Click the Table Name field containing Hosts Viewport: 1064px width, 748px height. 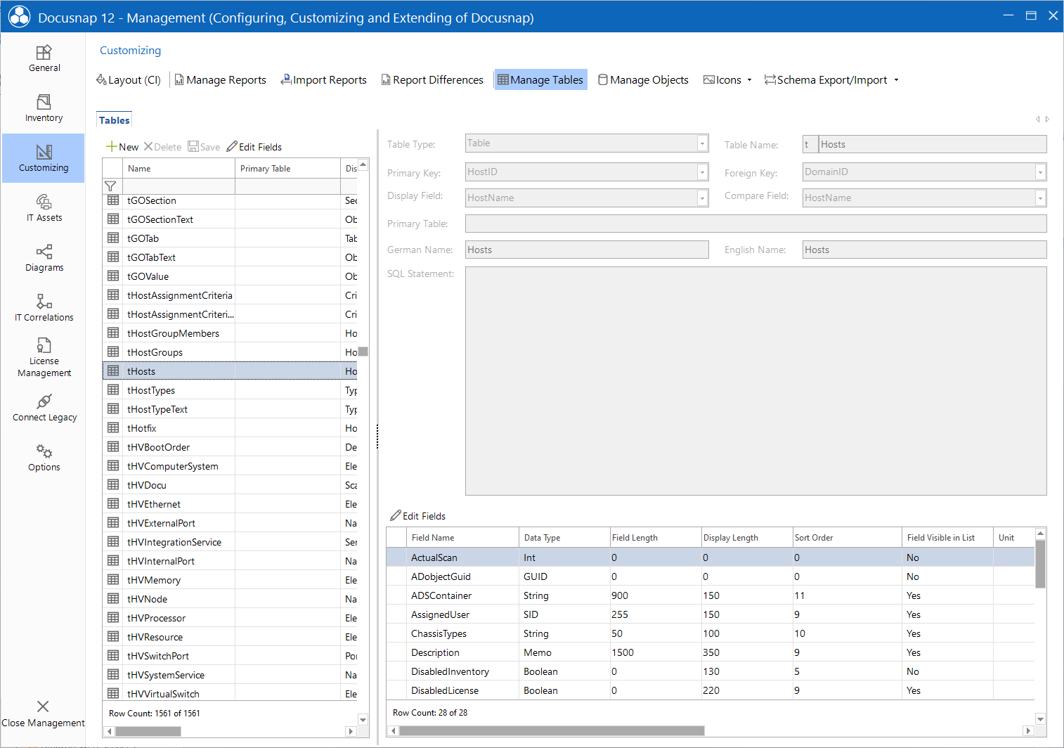[x=933, y=144]
